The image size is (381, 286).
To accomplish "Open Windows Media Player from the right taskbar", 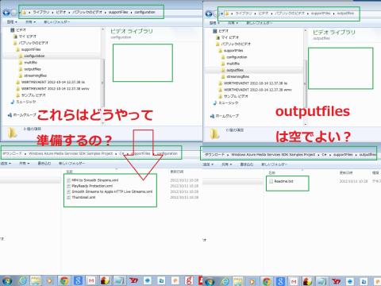I will click(x=252, y=281).
